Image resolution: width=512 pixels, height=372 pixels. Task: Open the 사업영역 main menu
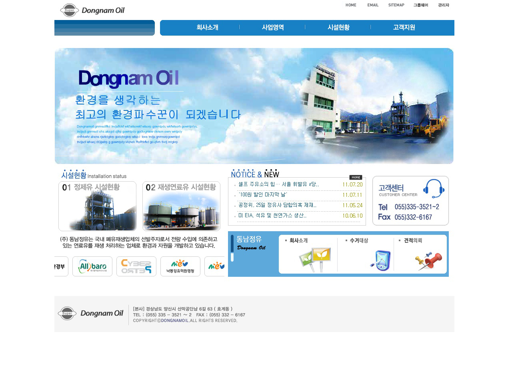(x=273, y=28)
